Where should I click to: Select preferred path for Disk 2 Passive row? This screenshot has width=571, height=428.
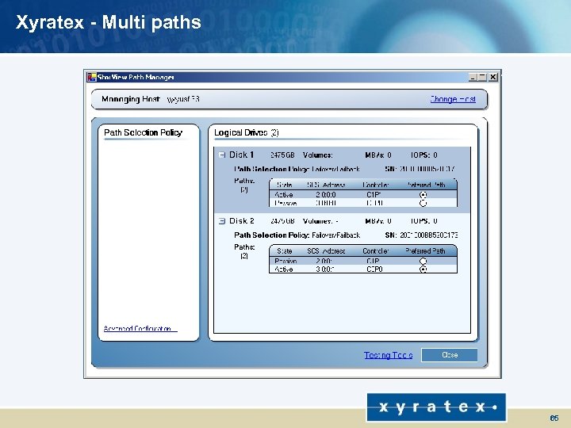click(x=423, y=261)
